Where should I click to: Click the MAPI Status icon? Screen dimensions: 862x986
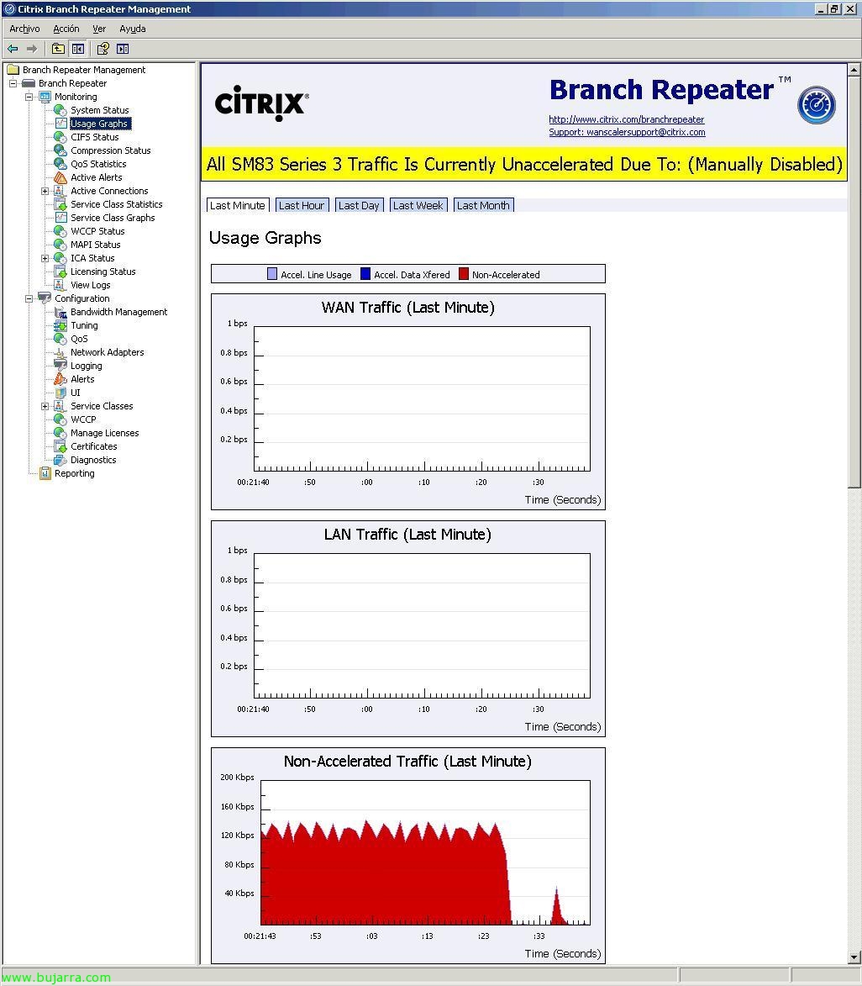(60, 245)
